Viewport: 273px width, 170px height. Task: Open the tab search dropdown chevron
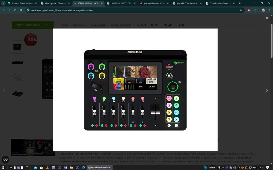tap(3, 3)
